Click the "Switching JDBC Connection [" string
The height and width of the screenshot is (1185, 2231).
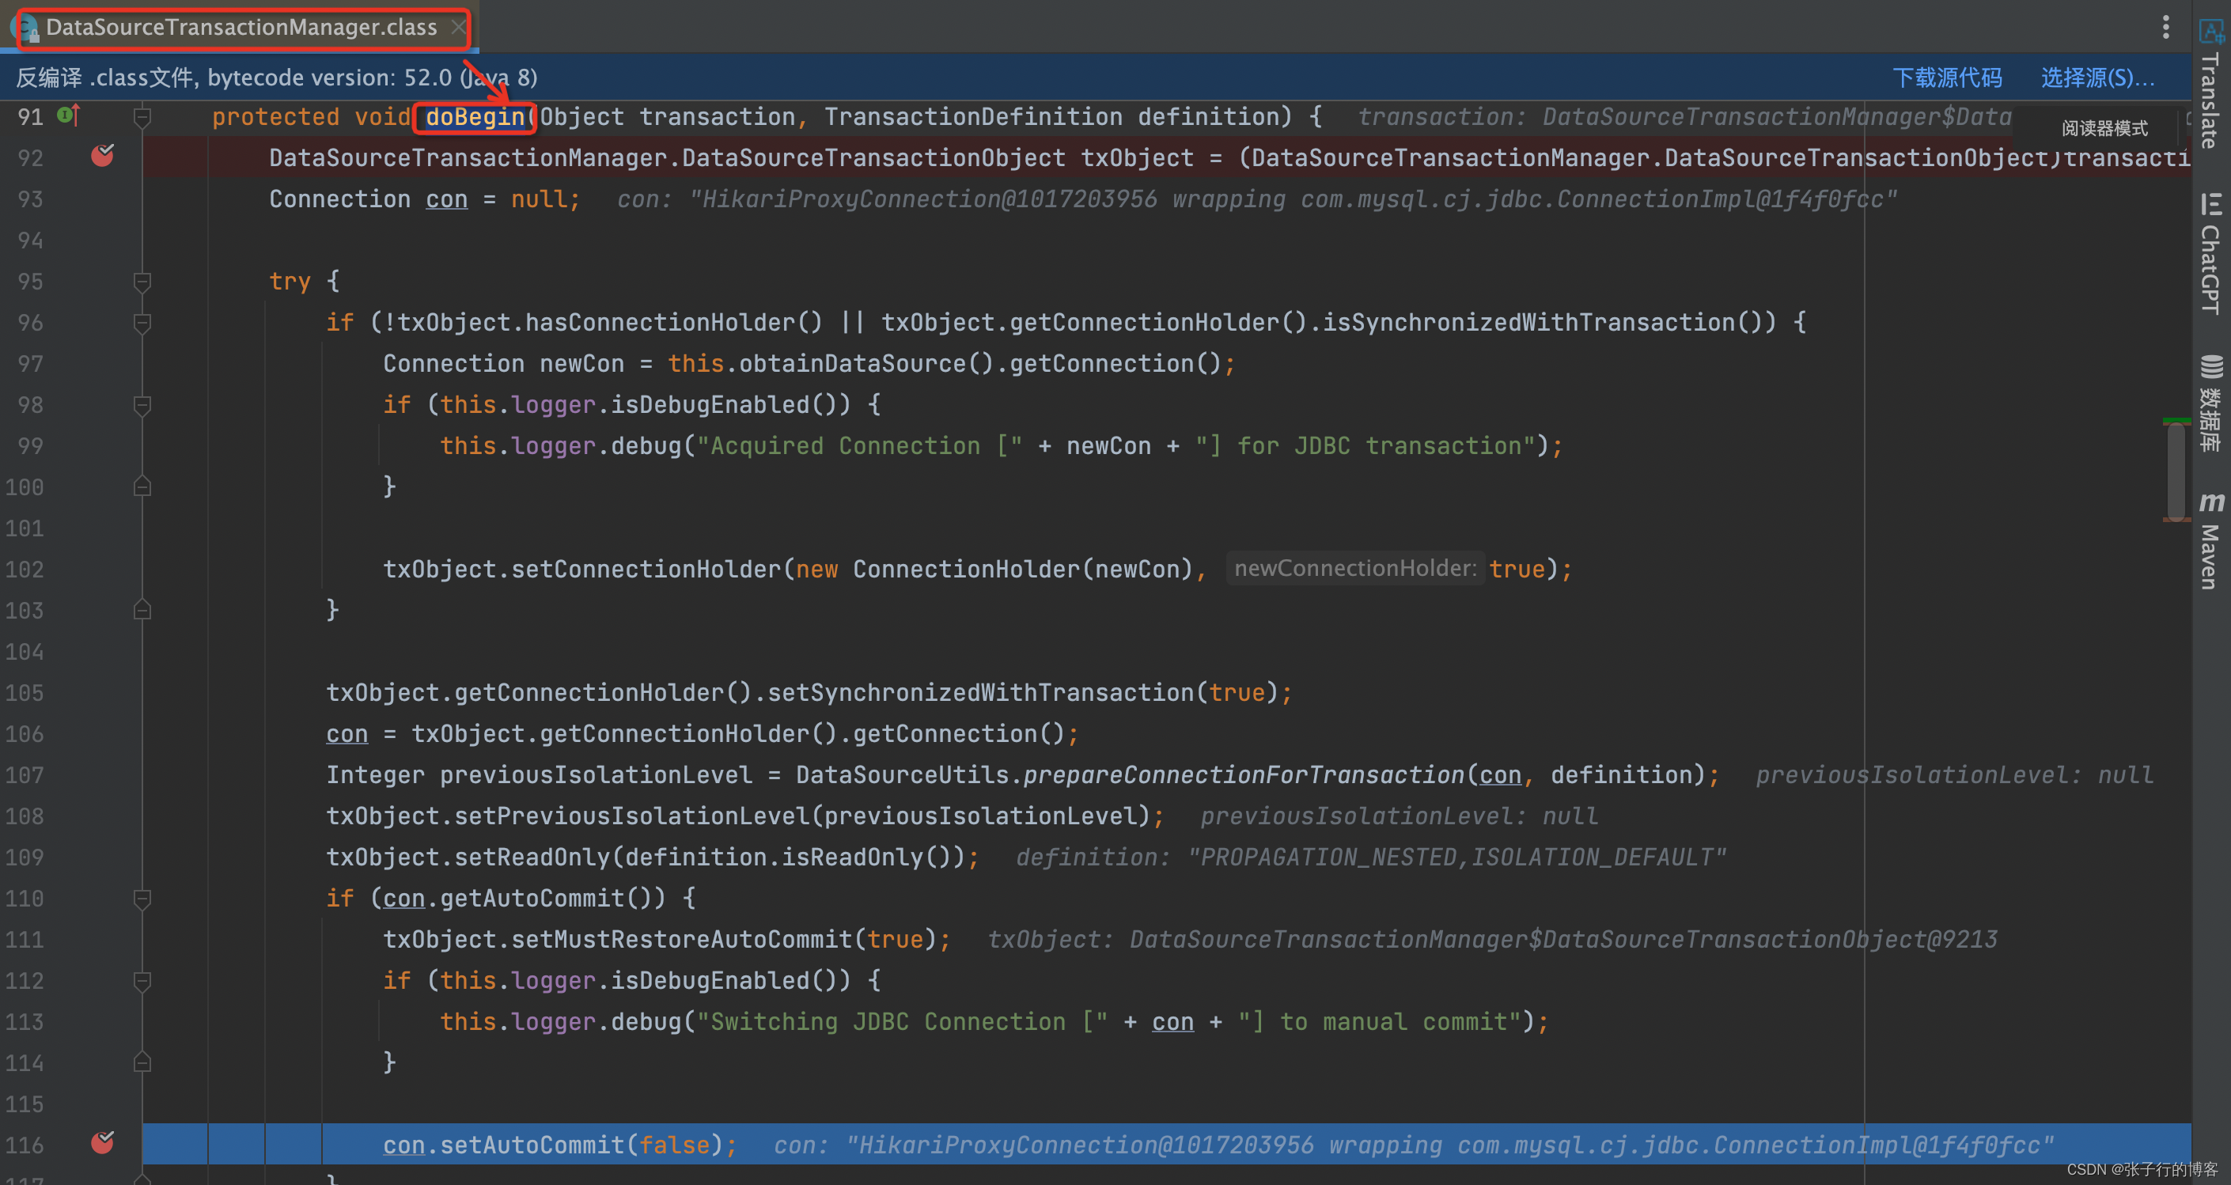[x=903, y=1022]
